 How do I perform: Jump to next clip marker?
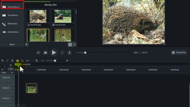coord(69,53)
